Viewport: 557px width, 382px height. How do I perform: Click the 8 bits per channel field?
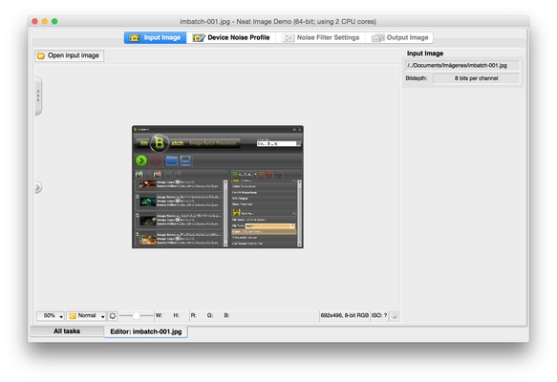[476, 78]
